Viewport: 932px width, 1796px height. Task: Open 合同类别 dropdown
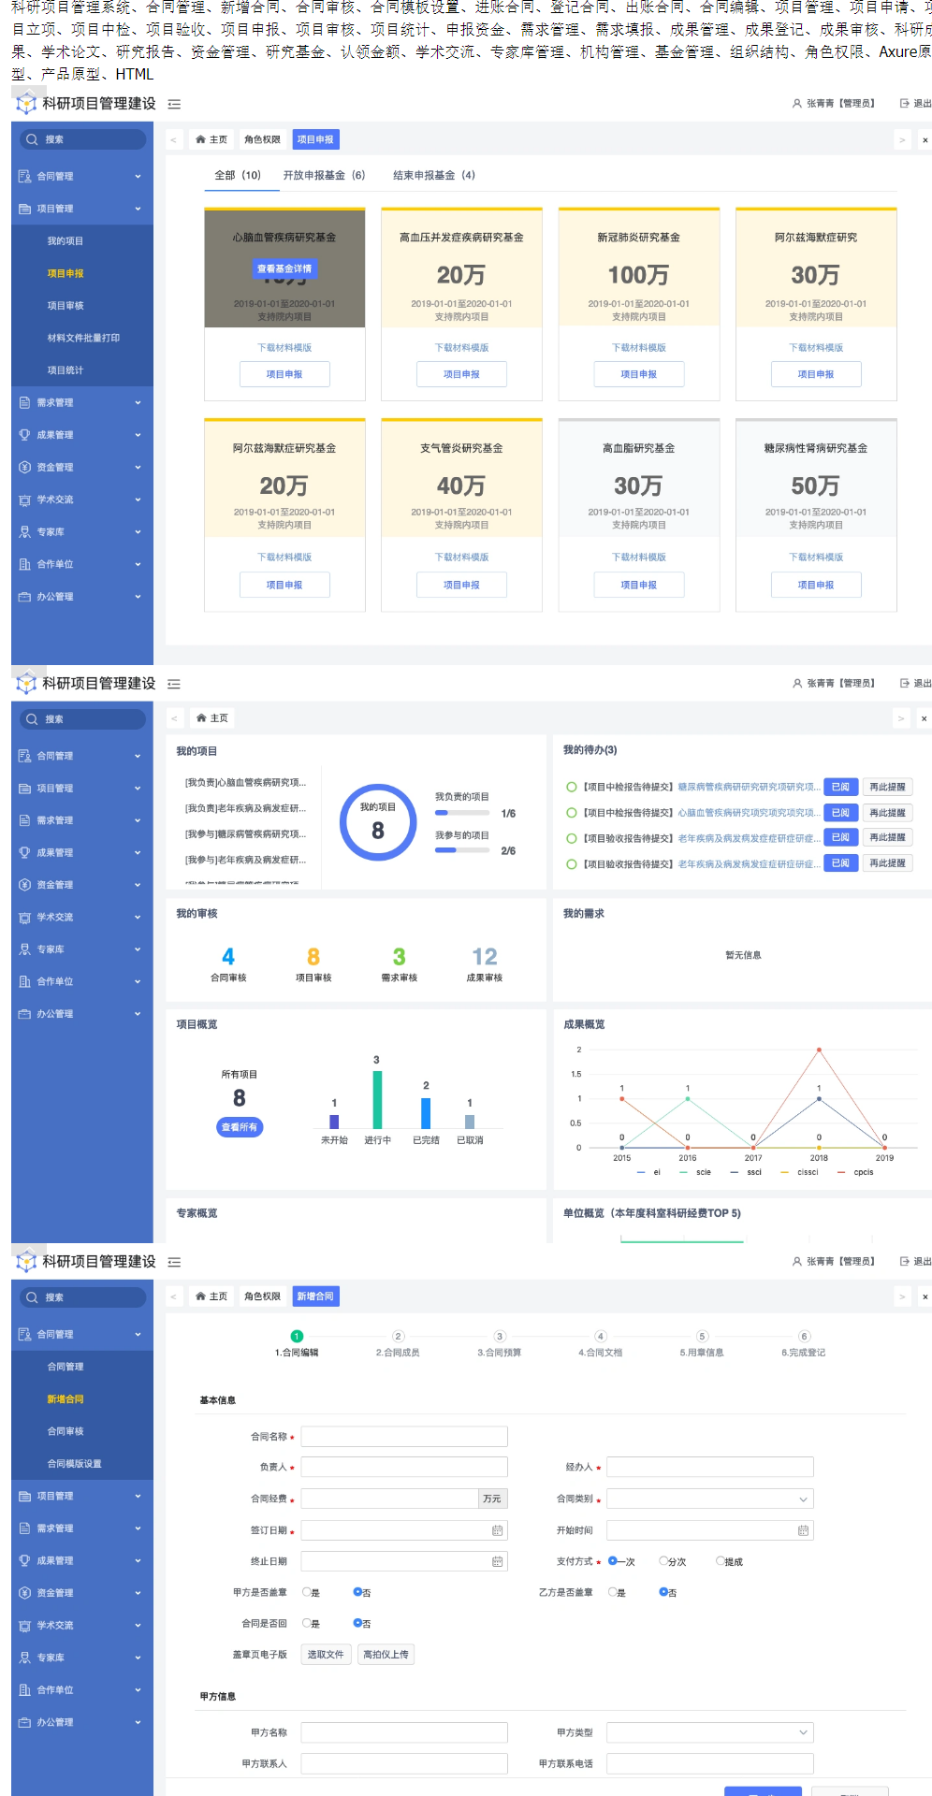(x=710, y=1499)
